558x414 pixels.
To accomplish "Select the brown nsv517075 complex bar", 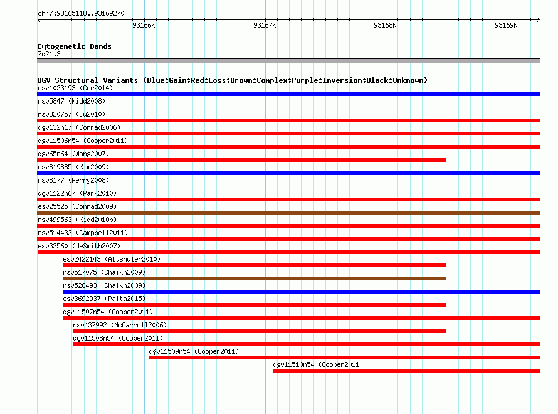I will [x=255, y=279].
